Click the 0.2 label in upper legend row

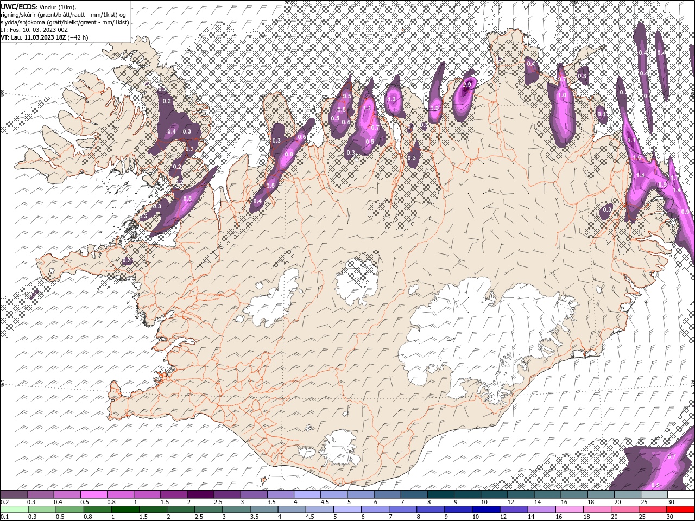point(4,502)
